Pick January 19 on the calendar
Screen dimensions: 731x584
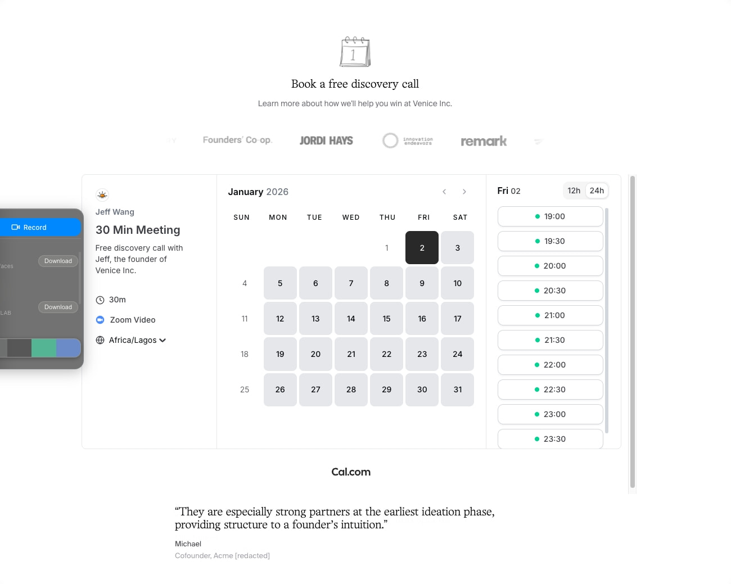(x=280, y=354)
